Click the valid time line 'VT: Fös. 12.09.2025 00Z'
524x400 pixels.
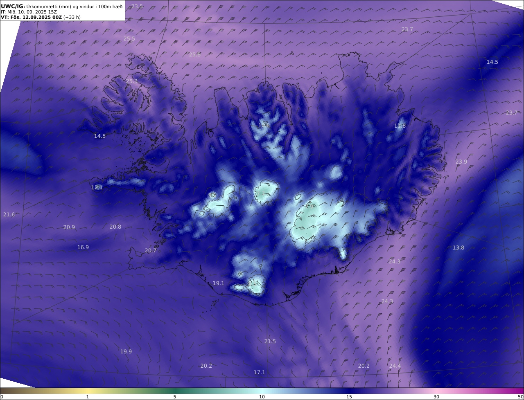click(x=31, y=17)
